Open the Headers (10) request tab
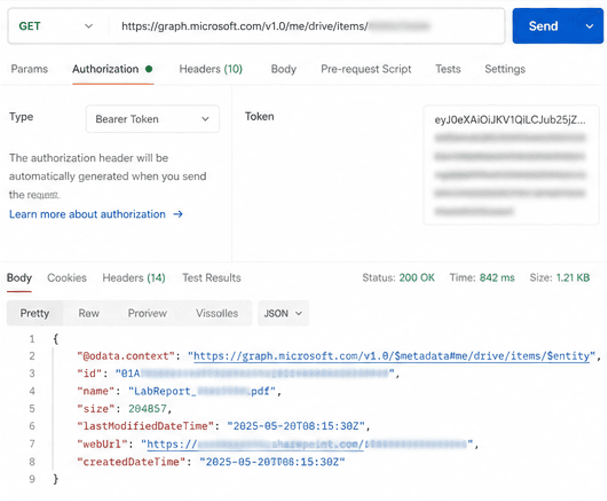 coord(210,69)
